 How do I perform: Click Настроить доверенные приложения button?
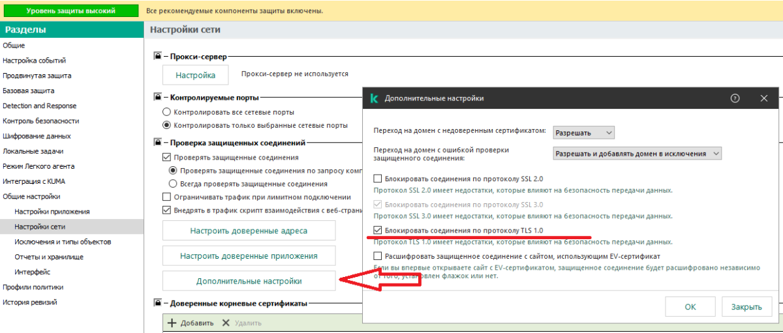tap(249, 256)
